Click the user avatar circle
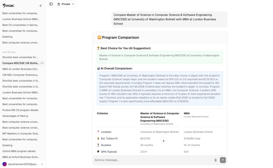This screenshot has height=168, width=273. point(5,164)
